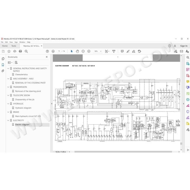Open the notifications bell

[175, 46]
